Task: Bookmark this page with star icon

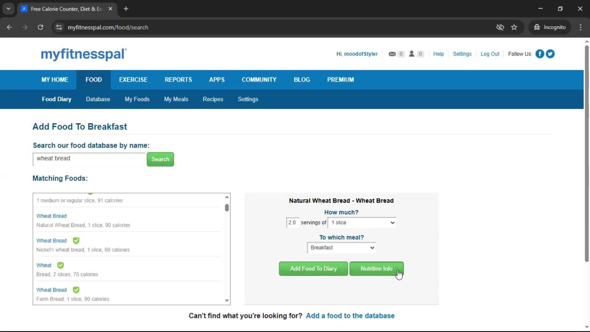Action: click(514, 27)
